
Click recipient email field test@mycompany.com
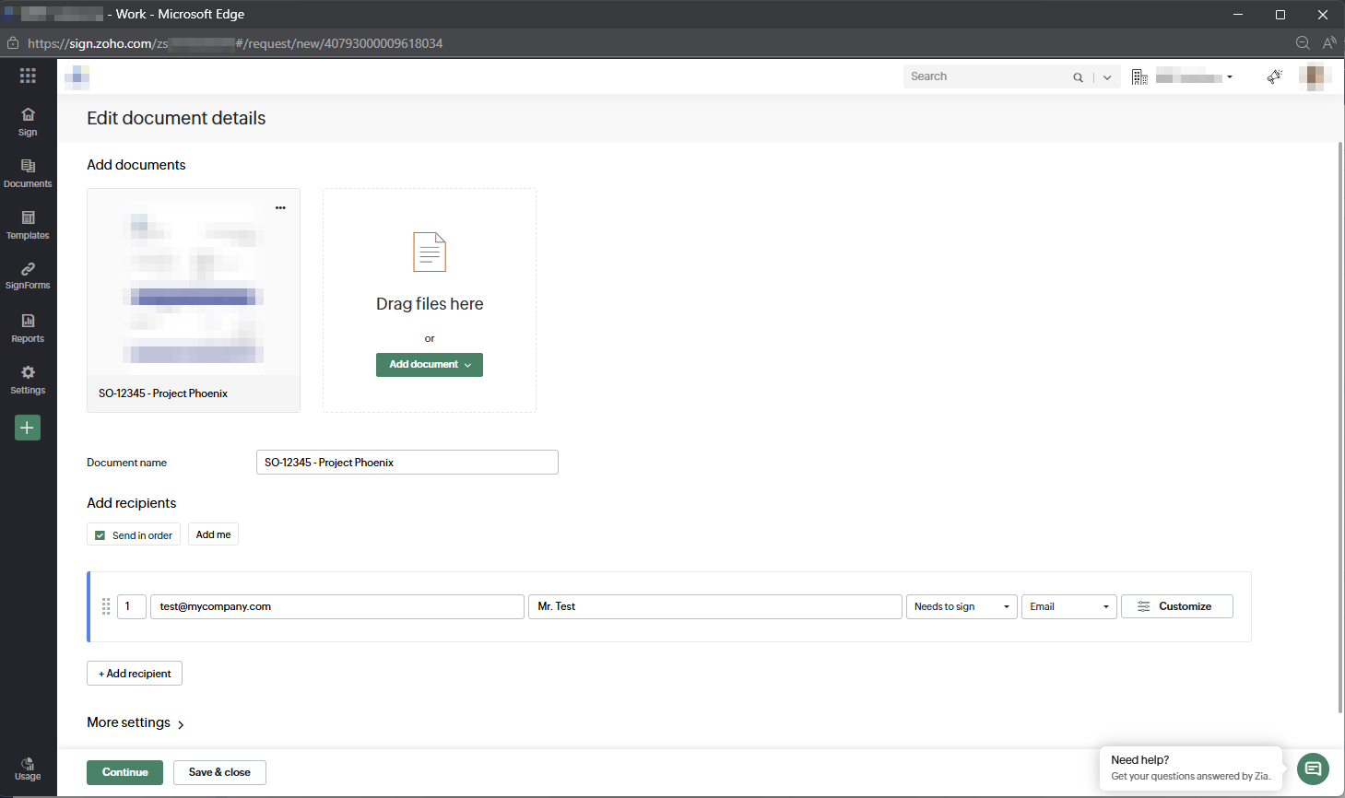point(337,606)
